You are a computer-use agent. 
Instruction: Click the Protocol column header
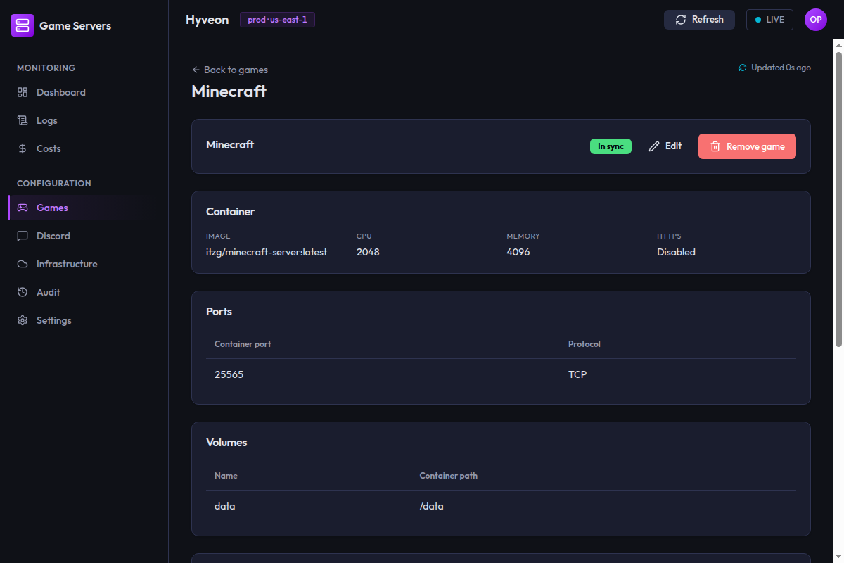point(584,344)
